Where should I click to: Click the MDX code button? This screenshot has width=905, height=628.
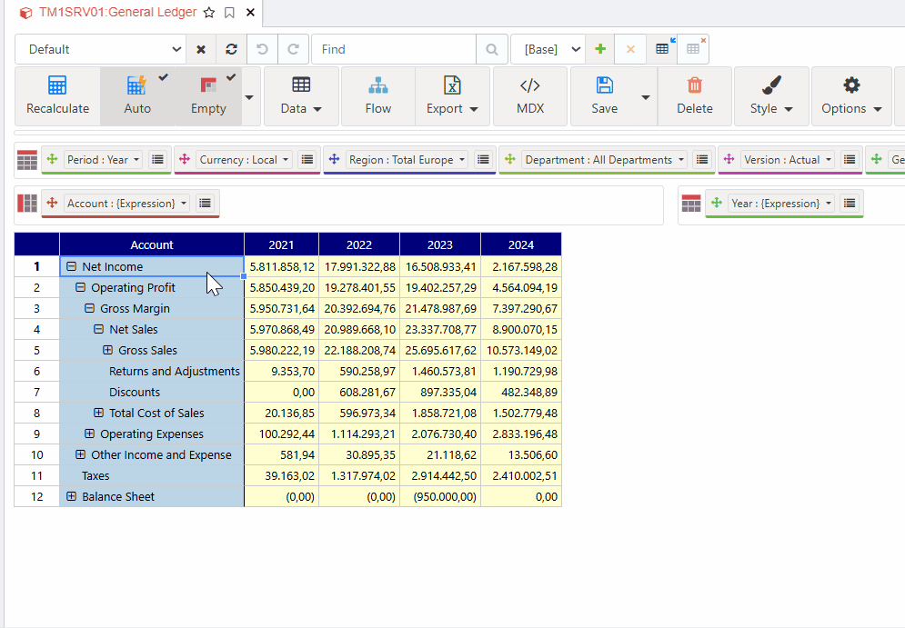click(529, 95)
